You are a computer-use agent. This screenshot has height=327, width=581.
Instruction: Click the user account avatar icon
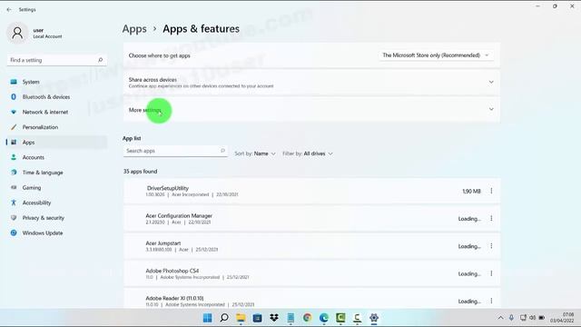click(17, 33)
